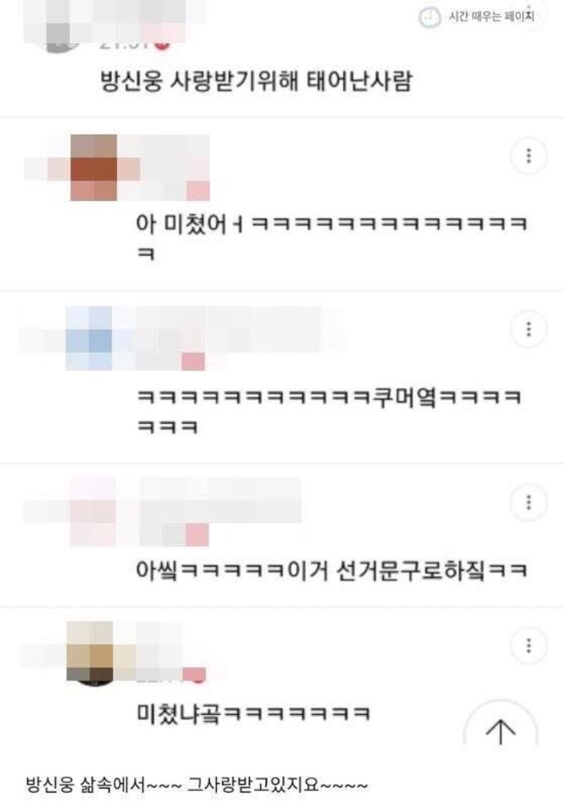
Task: Click red badge beside blue-avatar username
Action: coord(193,361)
